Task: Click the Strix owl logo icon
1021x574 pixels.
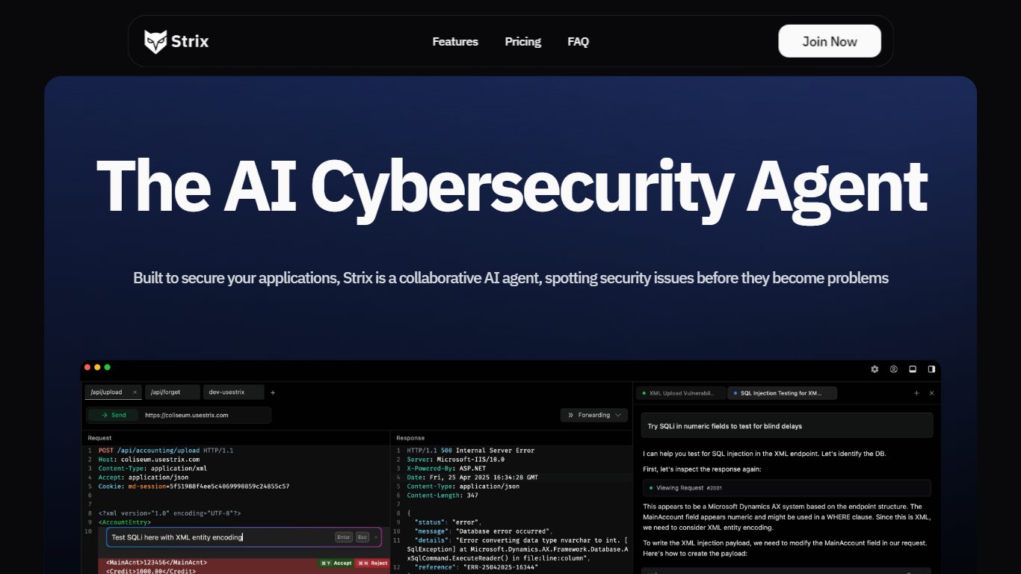Action: [155, 42]
